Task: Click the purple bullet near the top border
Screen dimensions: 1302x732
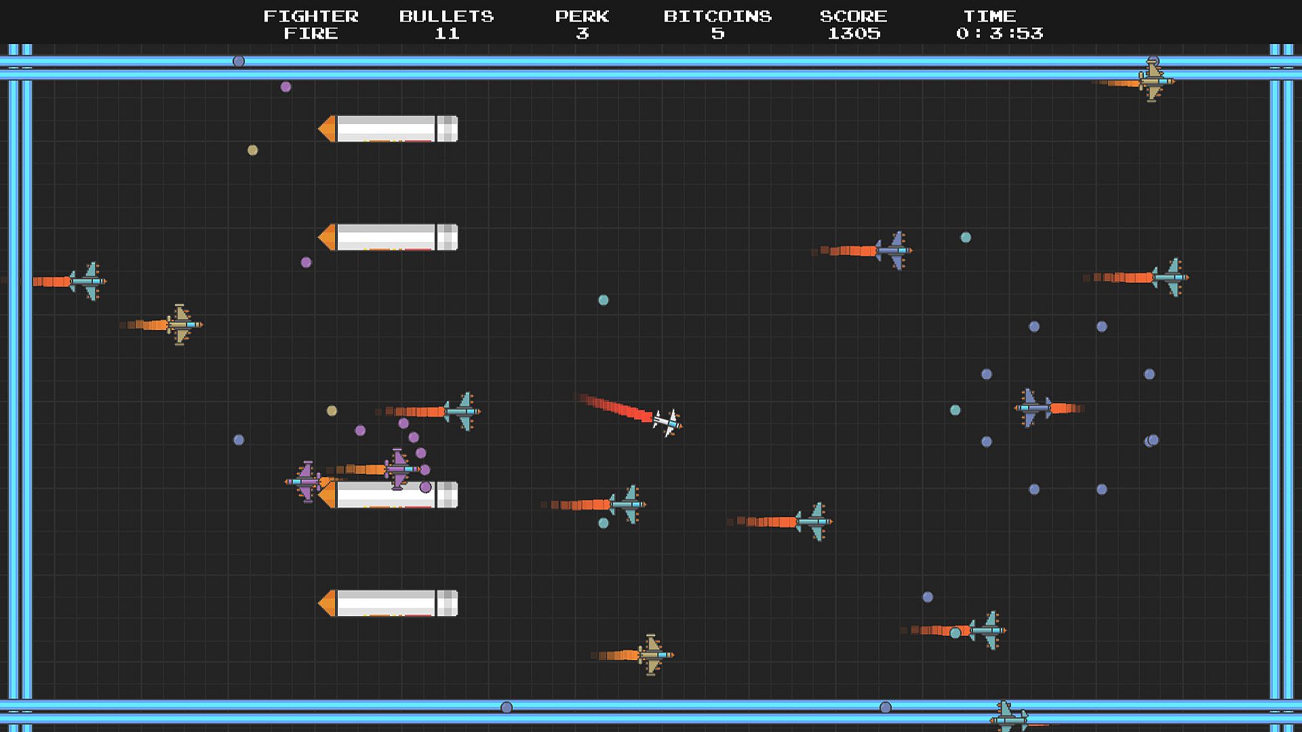Action: (x=285, y=87)
